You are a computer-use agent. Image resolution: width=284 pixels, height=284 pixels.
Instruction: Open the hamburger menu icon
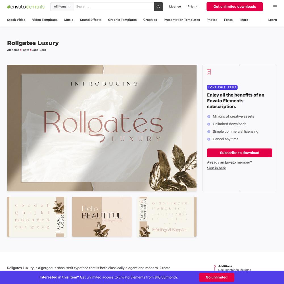click(x=275, y=7)
